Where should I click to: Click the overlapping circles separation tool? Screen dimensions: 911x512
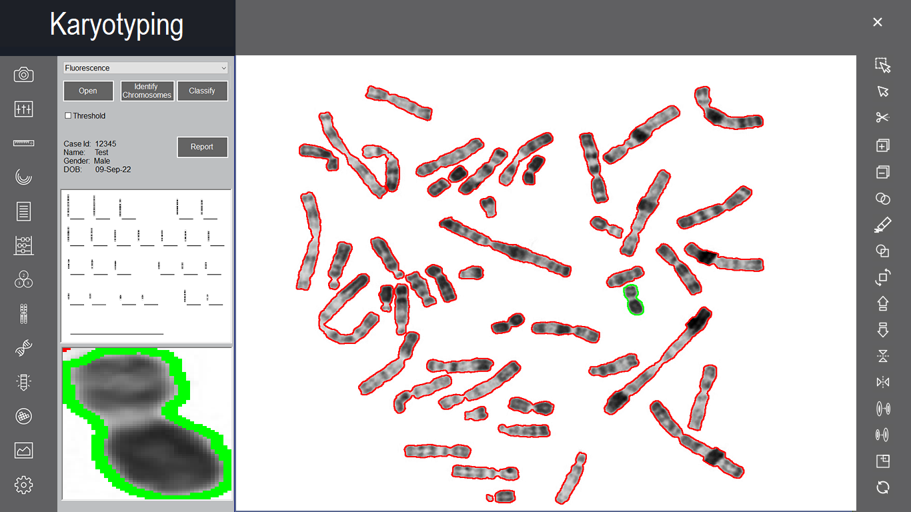click(x=882, y=199)
